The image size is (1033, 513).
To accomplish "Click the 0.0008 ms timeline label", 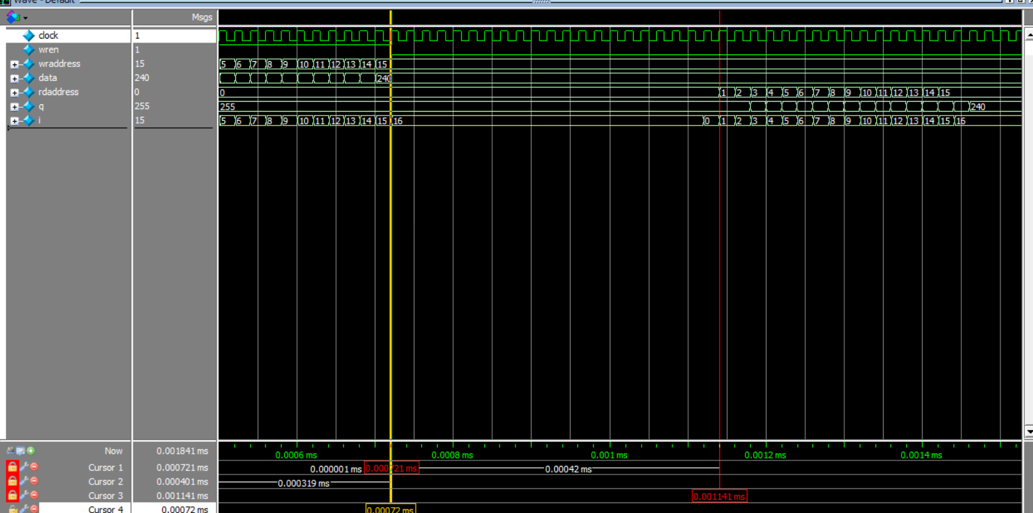I will (452, 455).
